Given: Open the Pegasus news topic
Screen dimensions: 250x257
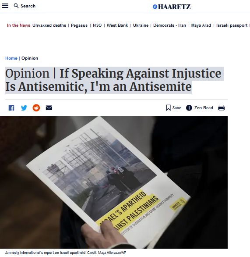Looking at the screenshot, I should 79,25.
